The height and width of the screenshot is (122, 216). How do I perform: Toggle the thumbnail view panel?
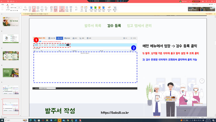point(56,9)
